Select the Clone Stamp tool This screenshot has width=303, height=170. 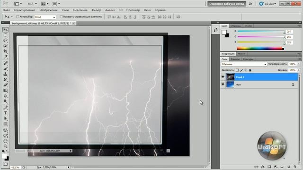pyautogui.click(x=5, y=74)
